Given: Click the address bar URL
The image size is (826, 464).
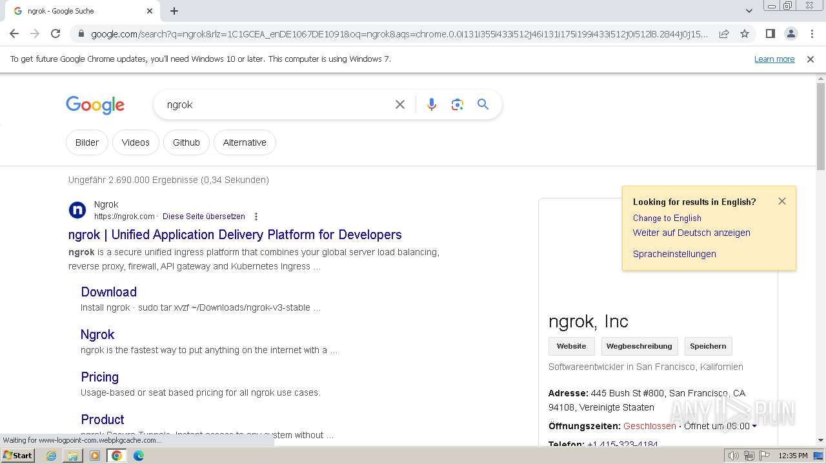Looking at the screenshot, I should 399,34.
